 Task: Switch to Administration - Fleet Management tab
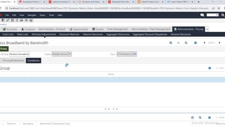[151, 29]
